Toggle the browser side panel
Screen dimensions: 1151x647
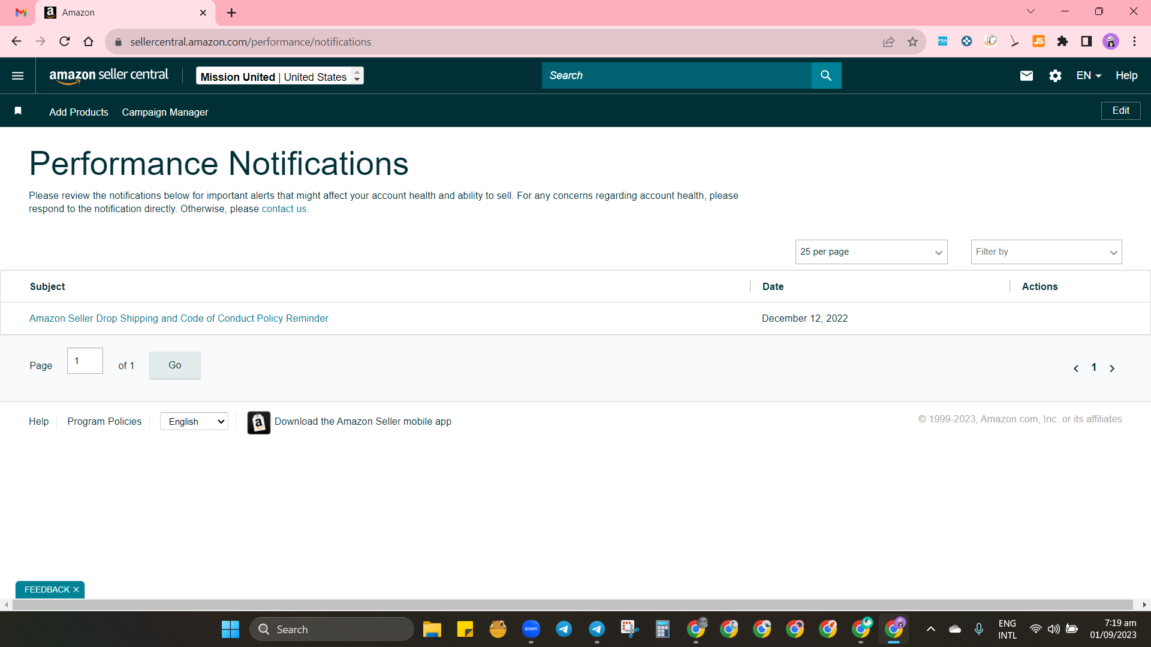click(1086, 41)
